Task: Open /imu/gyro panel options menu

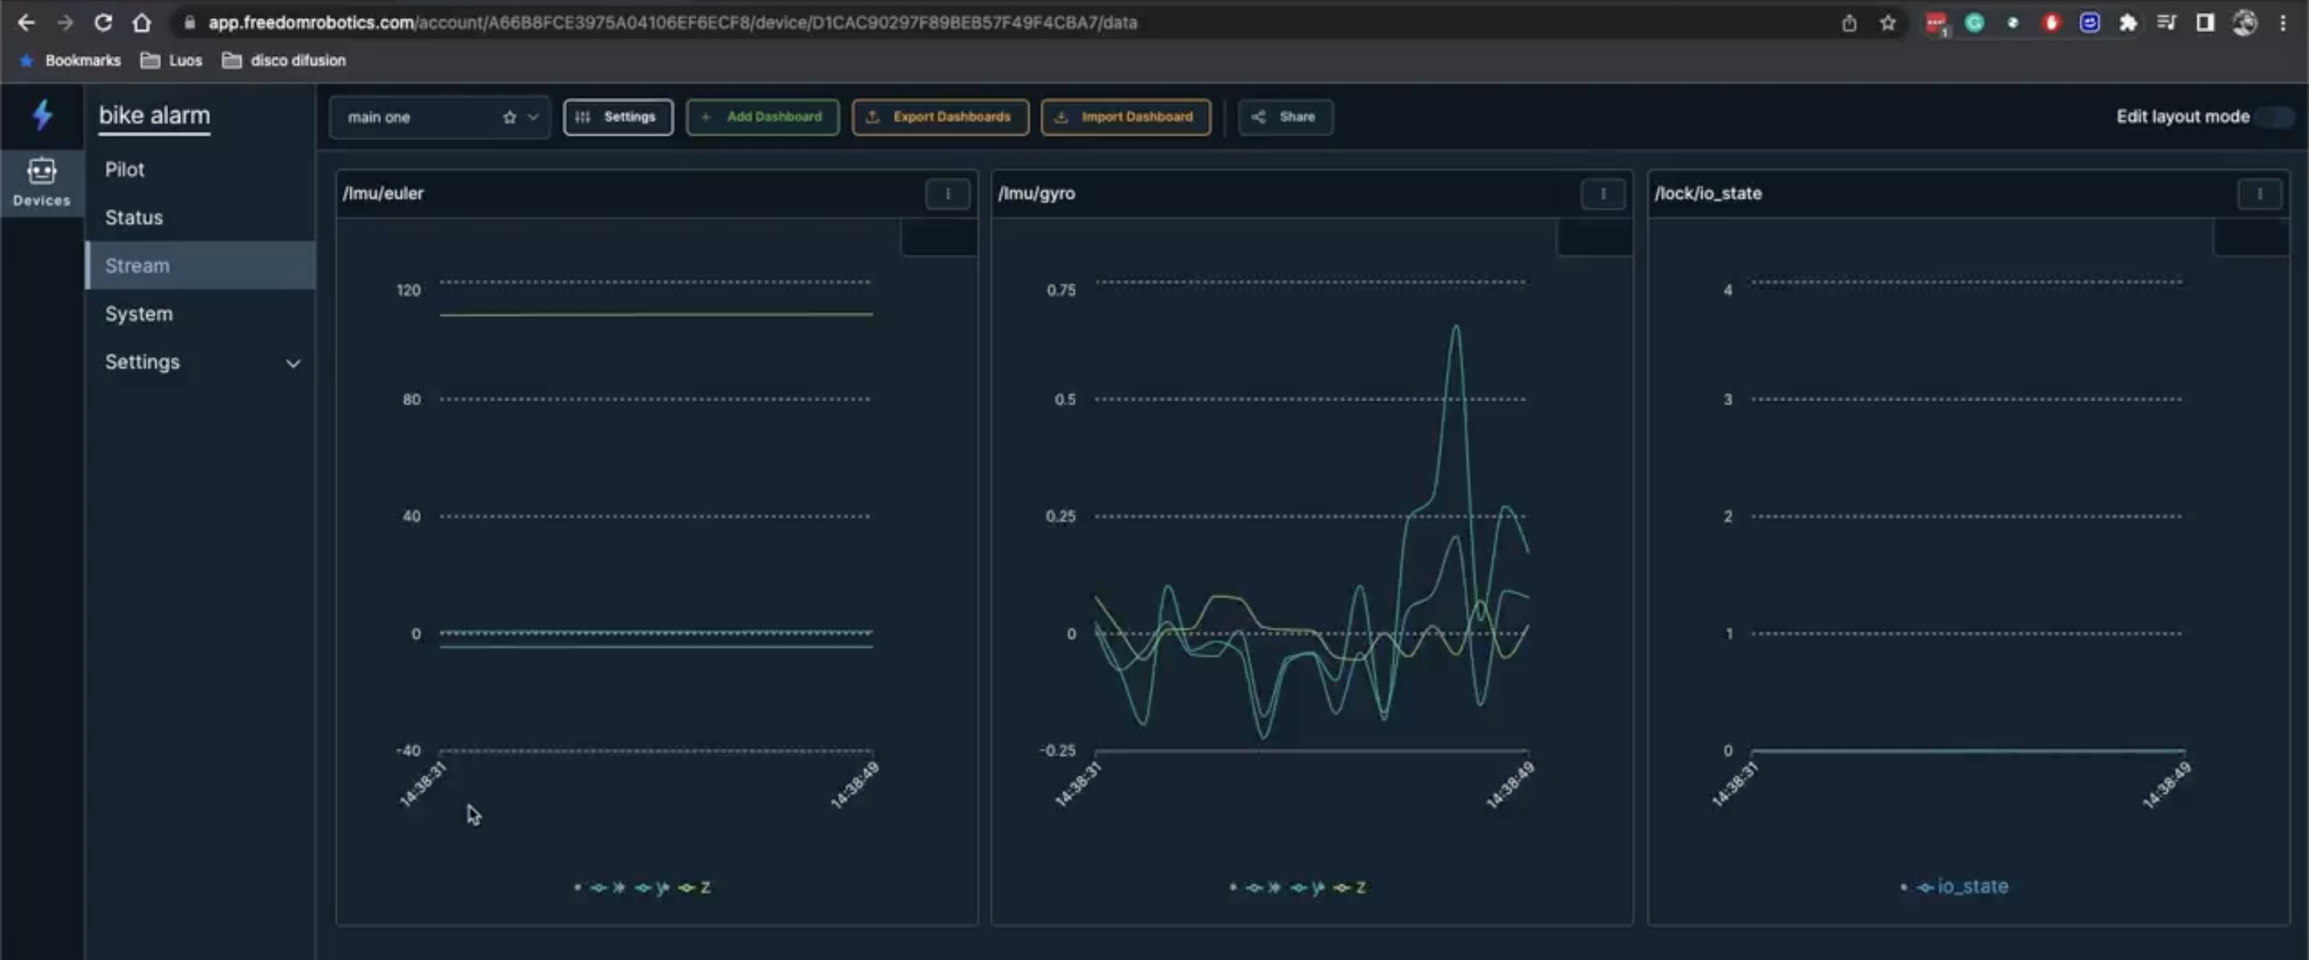Action: (x=1603, y=193)
